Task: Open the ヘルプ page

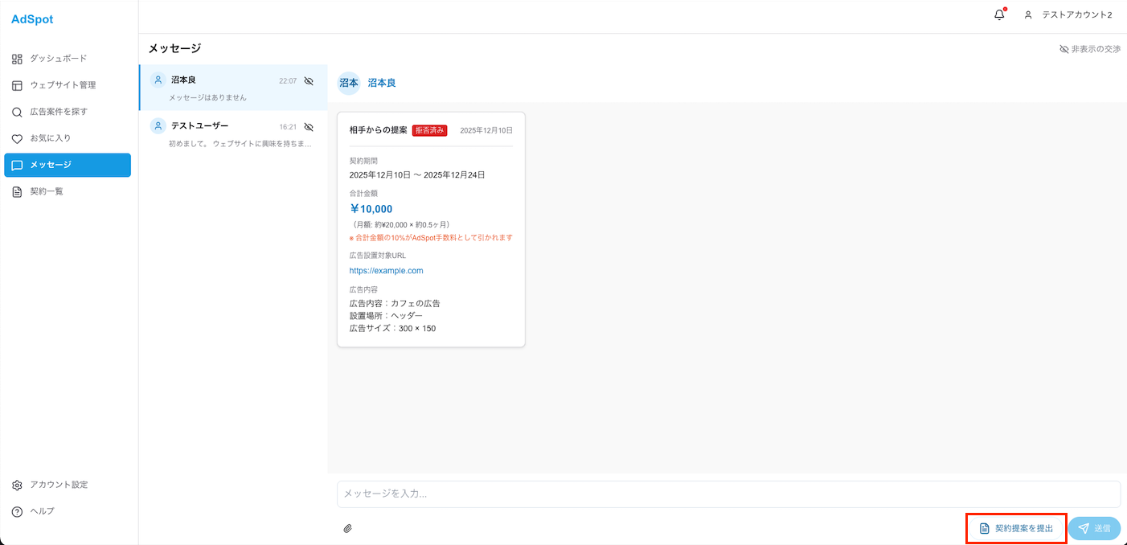Action: point(42,511)
